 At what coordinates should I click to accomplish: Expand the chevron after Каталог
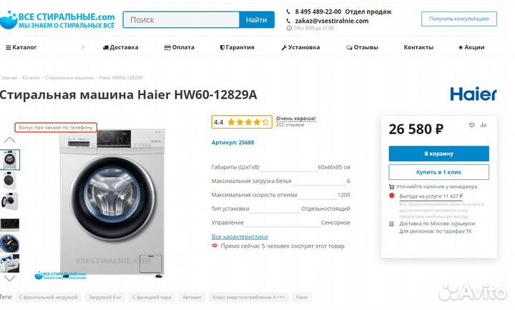[x=84, y=47]
